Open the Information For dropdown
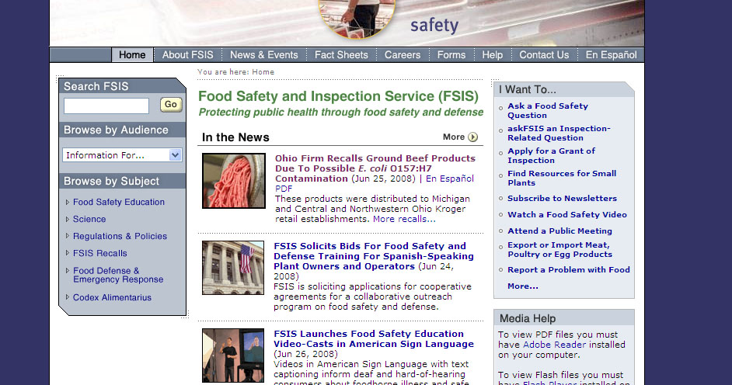Screen dimensions: 732x385 (122, 155)
